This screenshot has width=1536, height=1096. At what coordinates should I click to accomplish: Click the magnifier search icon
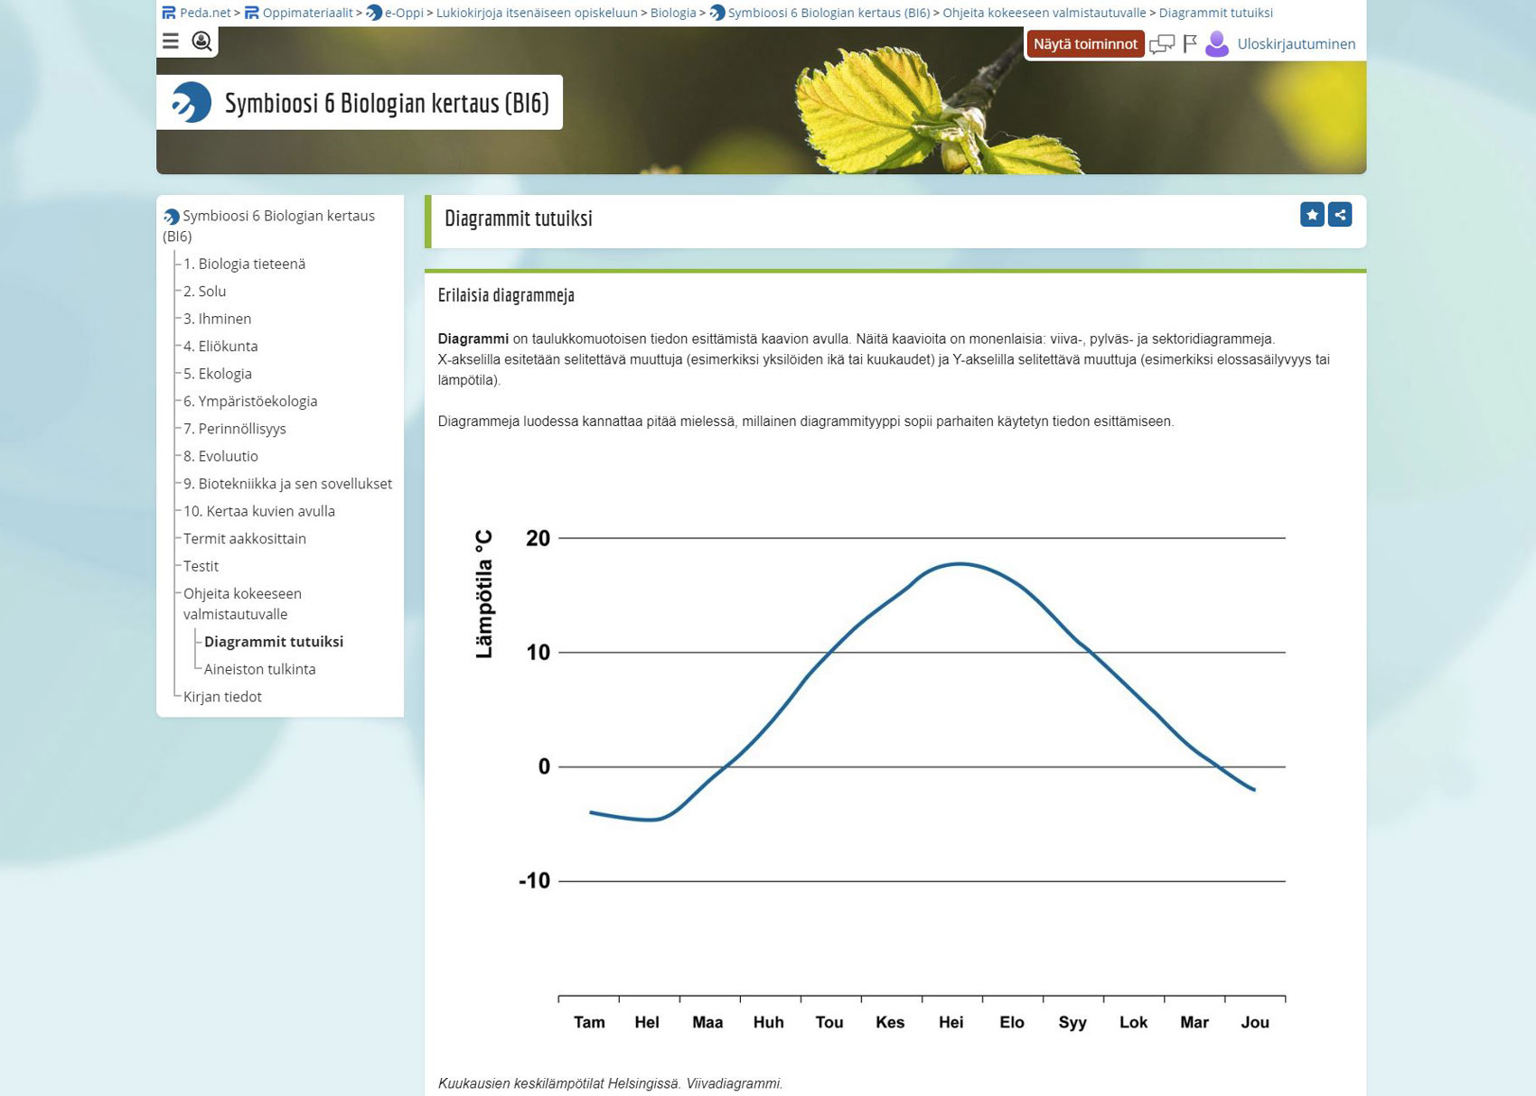(202, 42)
